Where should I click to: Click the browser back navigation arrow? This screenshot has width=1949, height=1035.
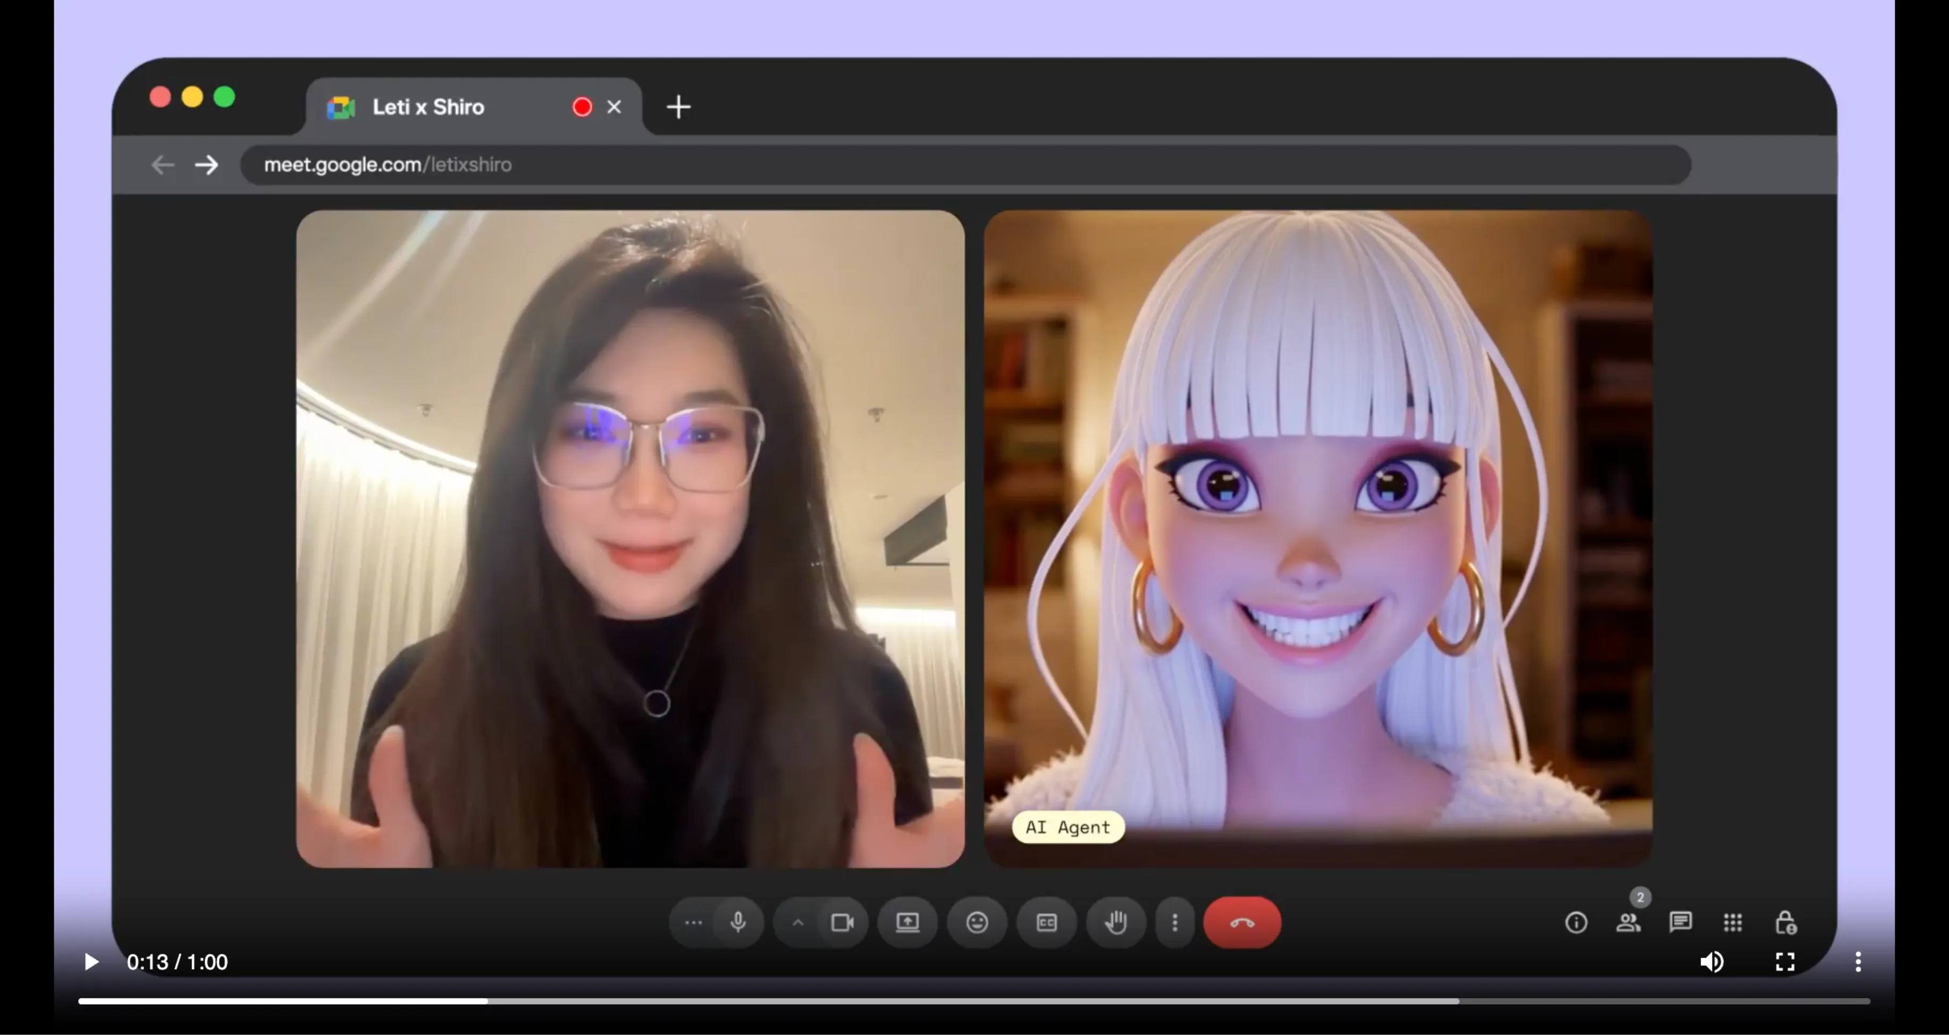coord(162,164)
